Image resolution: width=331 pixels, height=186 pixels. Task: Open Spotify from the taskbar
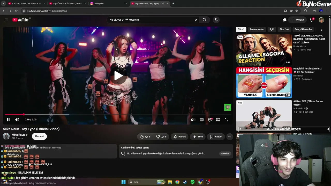192,182
